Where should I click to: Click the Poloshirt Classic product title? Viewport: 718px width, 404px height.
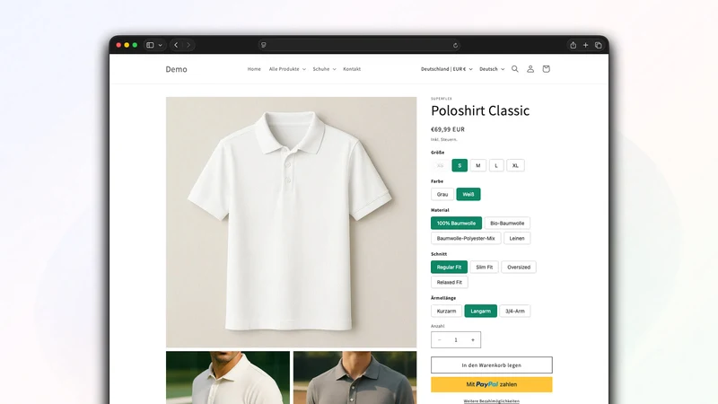[480, 110]
